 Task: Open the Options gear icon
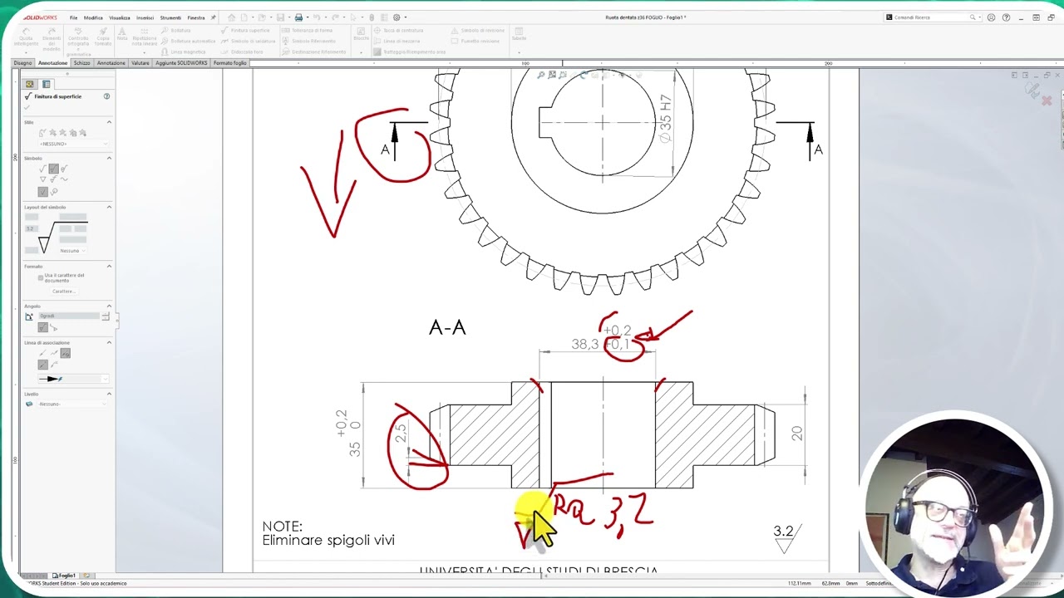point(397,17)
